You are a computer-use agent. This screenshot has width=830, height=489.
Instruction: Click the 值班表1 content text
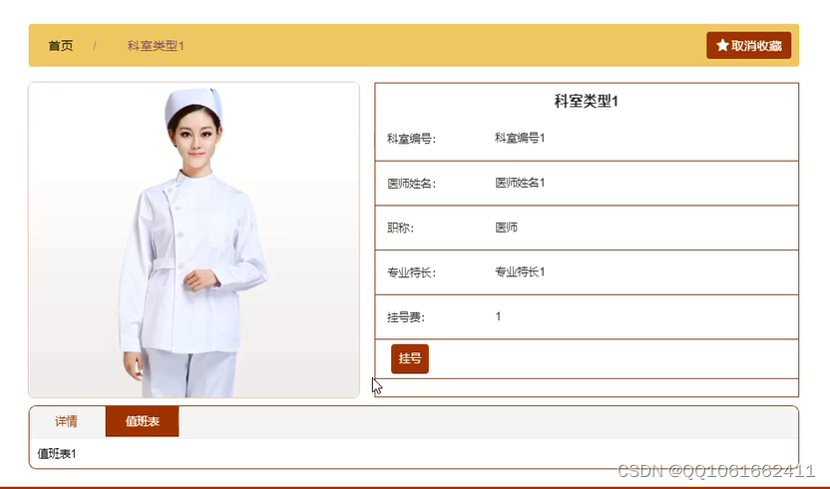click(57, 453)
